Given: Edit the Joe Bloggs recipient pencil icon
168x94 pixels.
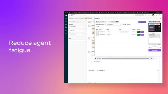Looking at the screenshot, I should click(104, 70).
